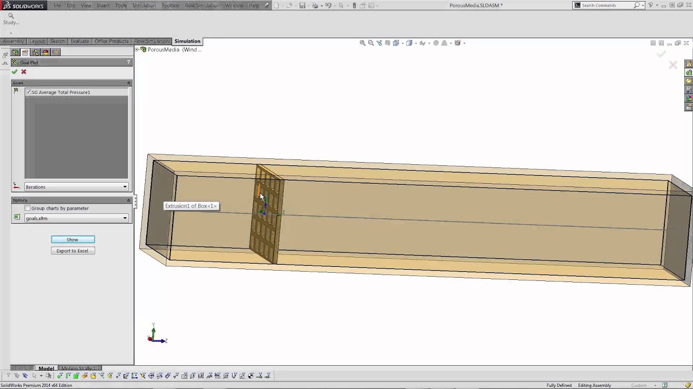This screenshot has height=389, width=693.
Task: Open Goal Plot help question mark
Action: [x=128, y=63]
